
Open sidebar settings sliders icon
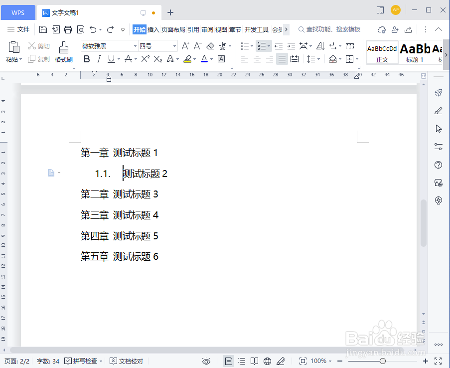point(438,147)
